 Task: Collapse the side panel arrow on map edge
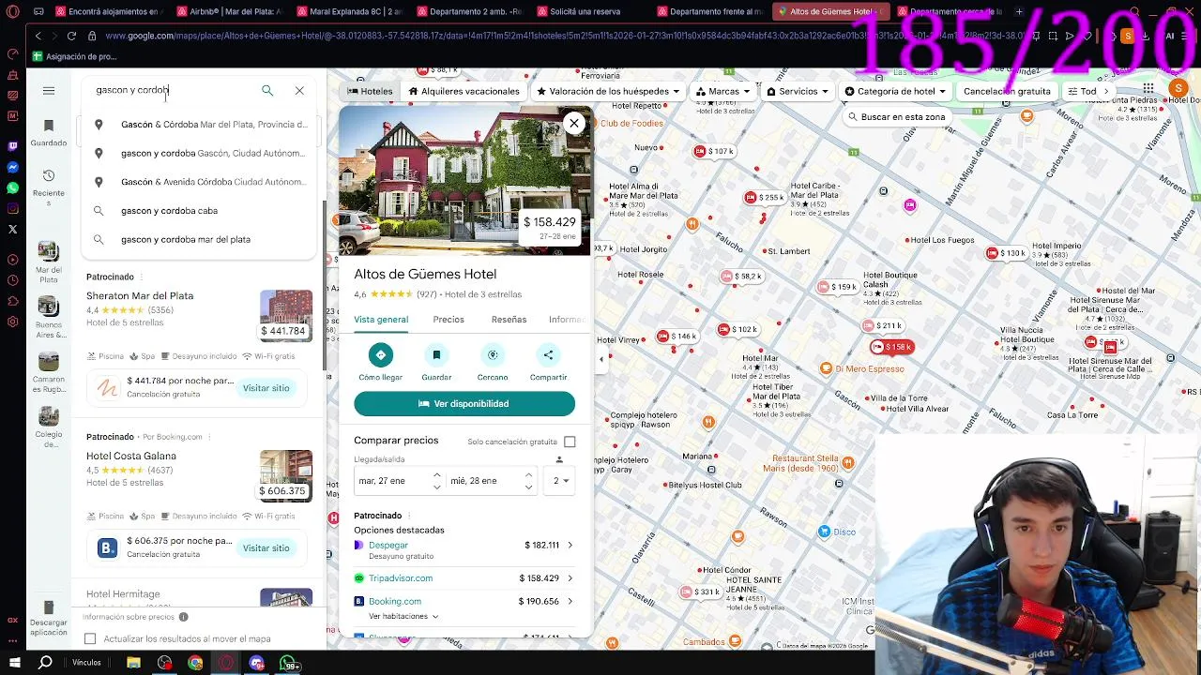pyautogui.click(x=601, y=359)
